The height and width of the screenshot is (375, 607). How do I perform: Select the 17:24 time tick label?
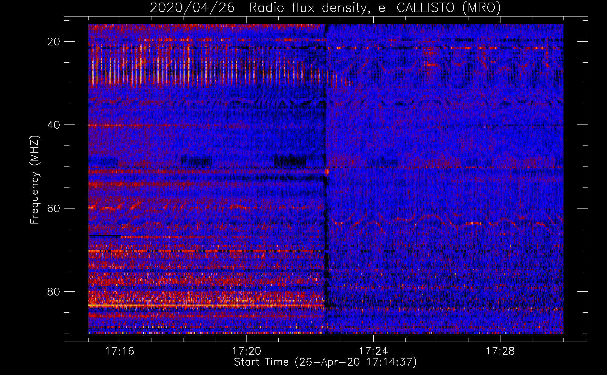click(x=373, y=351)
